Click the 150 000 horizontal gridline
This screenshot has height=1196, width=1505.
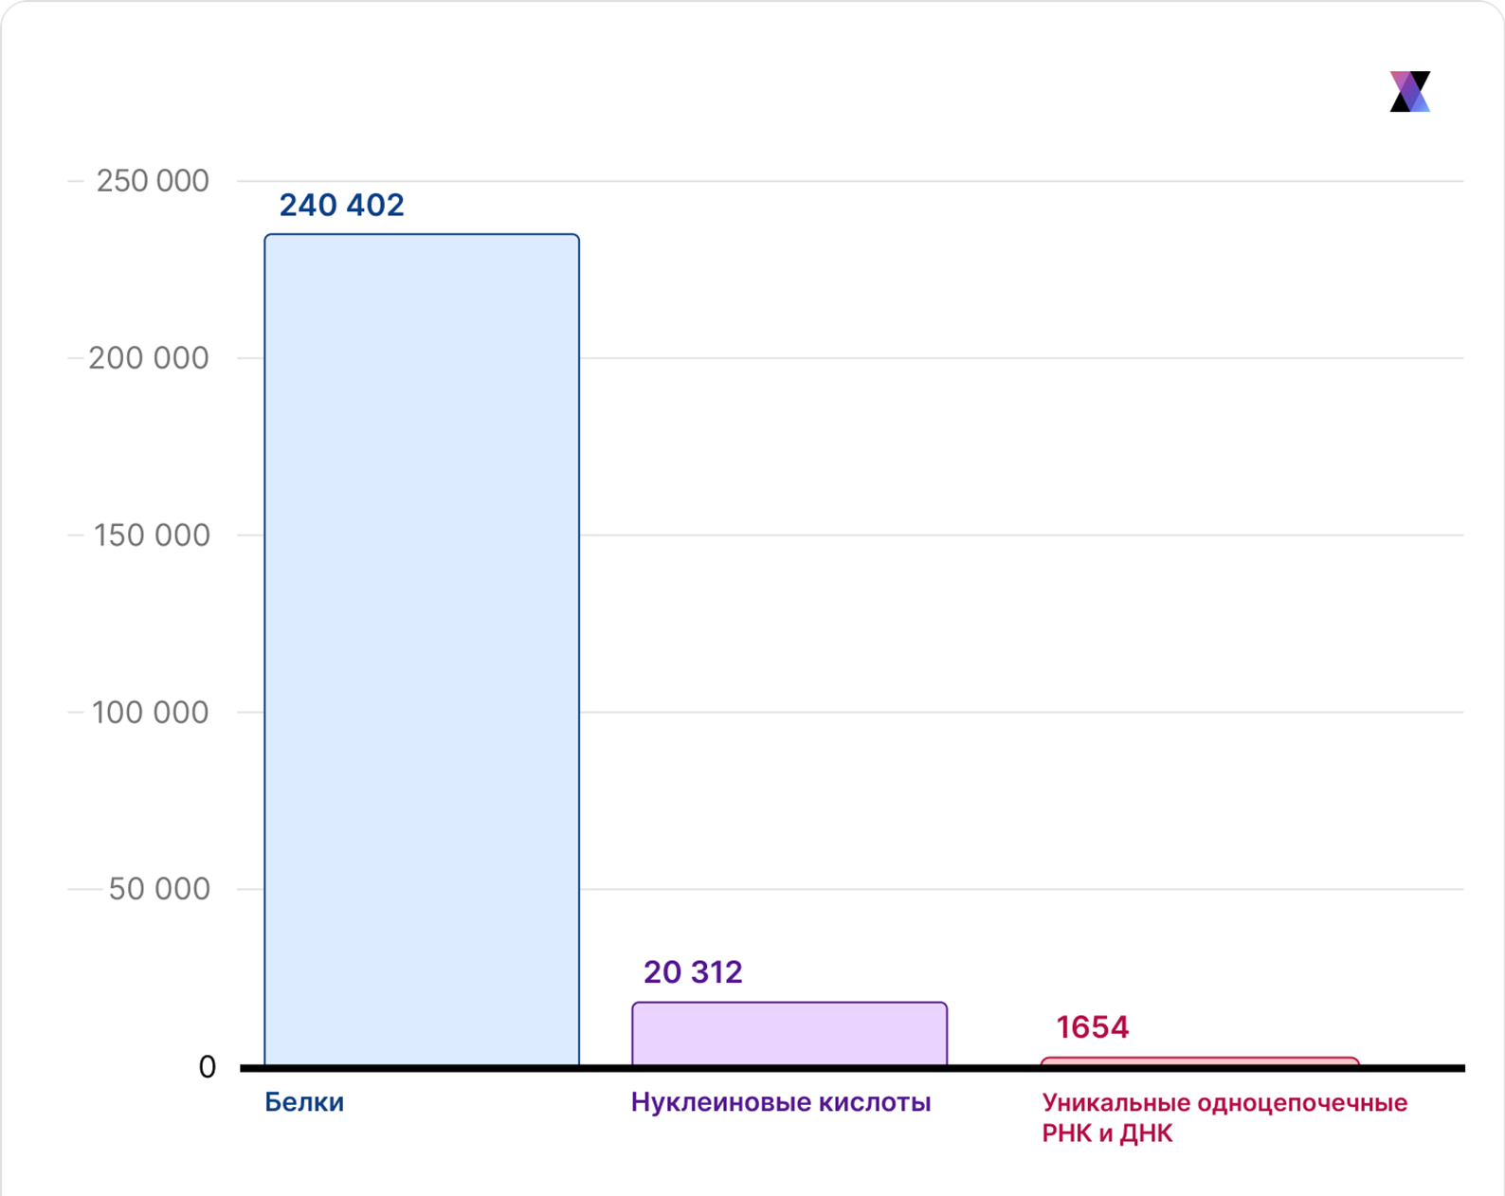[x=948, y=535]
